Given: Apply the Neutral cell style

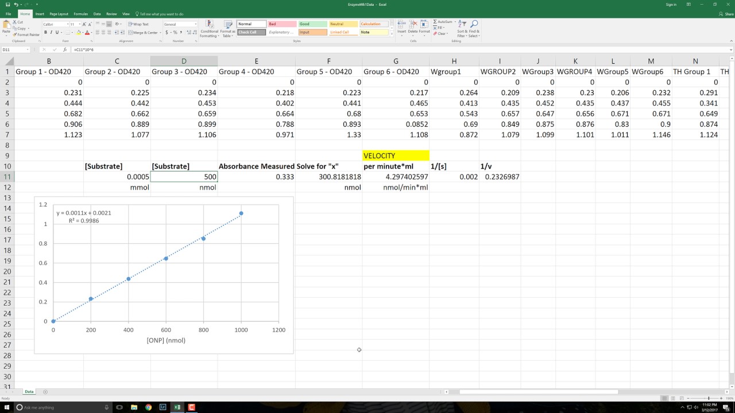Looking at the screenshot, I should pyautogui.click(x=343, y=24).
